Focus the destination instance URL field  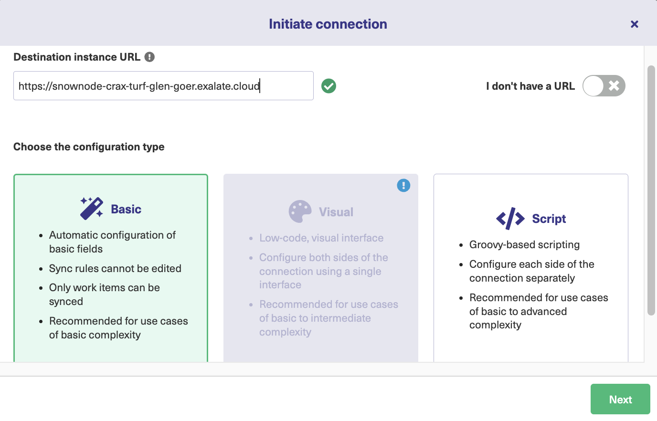coord(163,86)
